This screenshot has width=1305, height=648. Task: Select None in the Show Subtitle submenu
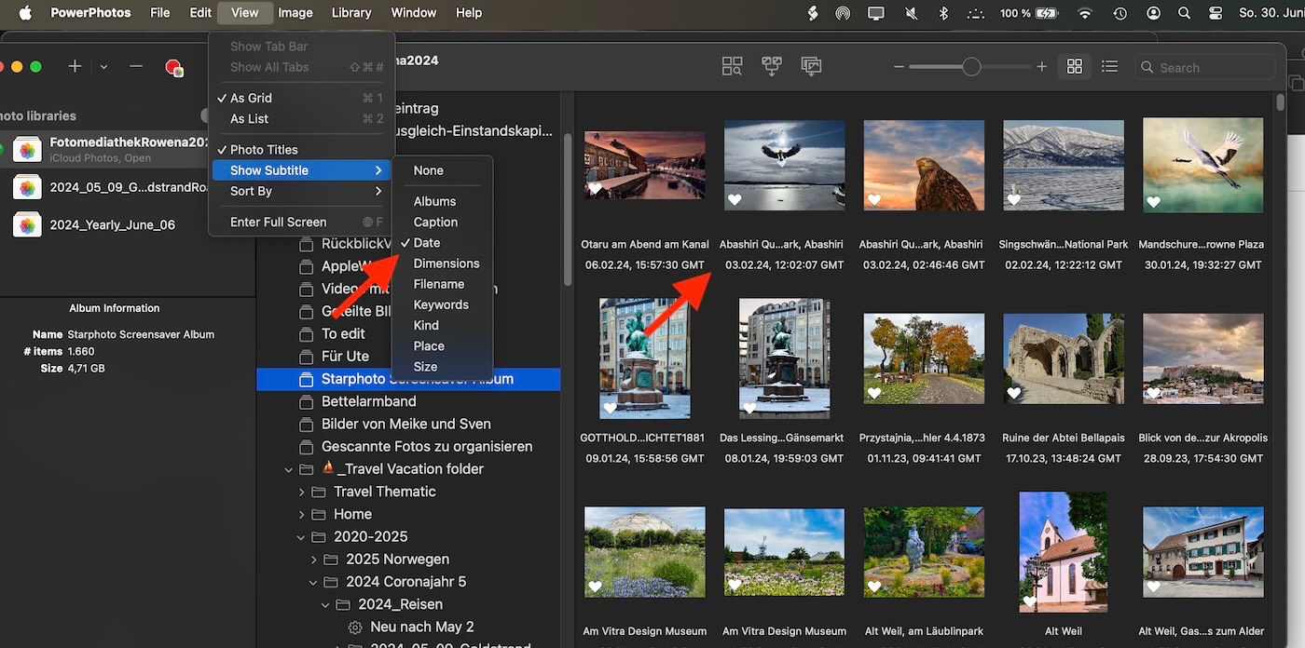(429, 170)
